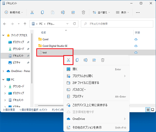Expand ドキュメント under PC
Screen dimensions: 156x132
pos(5,100)
